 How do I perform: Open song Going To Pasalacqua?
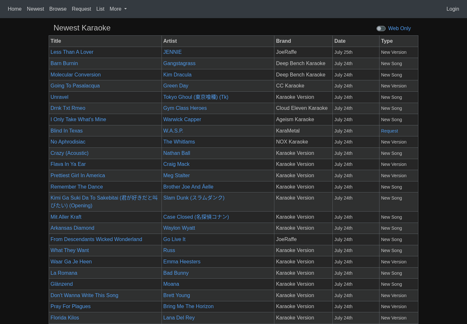point(75,86)
